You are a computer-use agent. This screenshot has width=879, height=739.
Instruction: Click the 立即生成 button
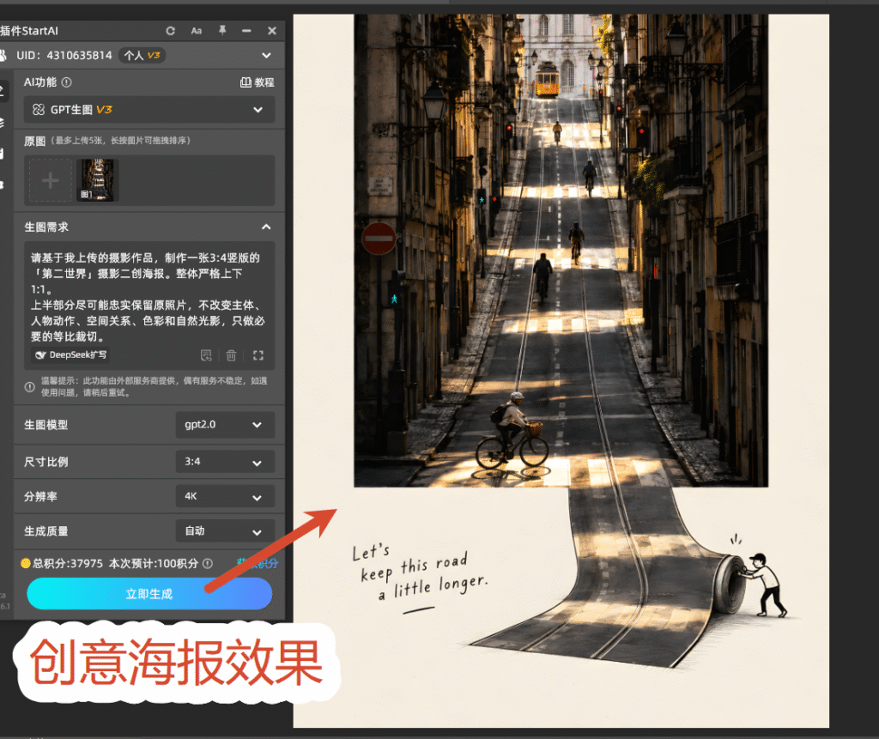pyautogui.click(x=149, y=594)
